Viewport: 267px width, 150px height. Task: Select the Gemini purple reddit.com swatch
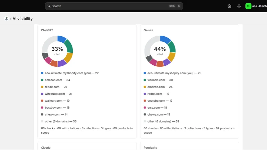(145, 94)
